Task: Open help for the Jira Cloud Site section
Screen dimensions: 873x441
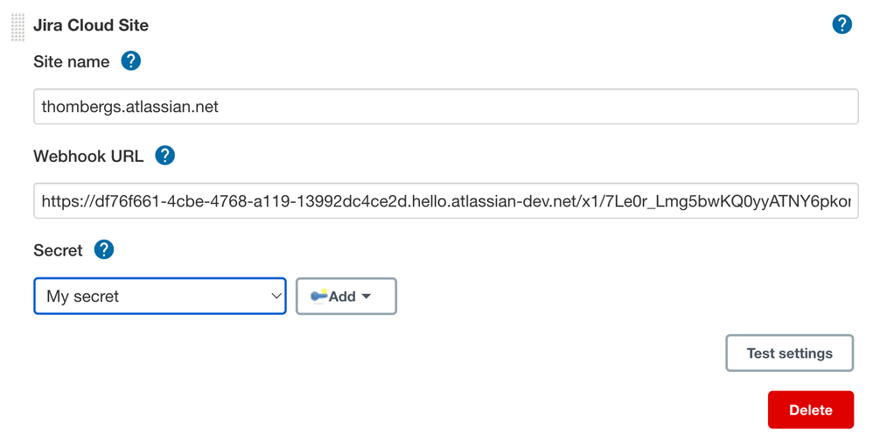Action: click(842, 24)
